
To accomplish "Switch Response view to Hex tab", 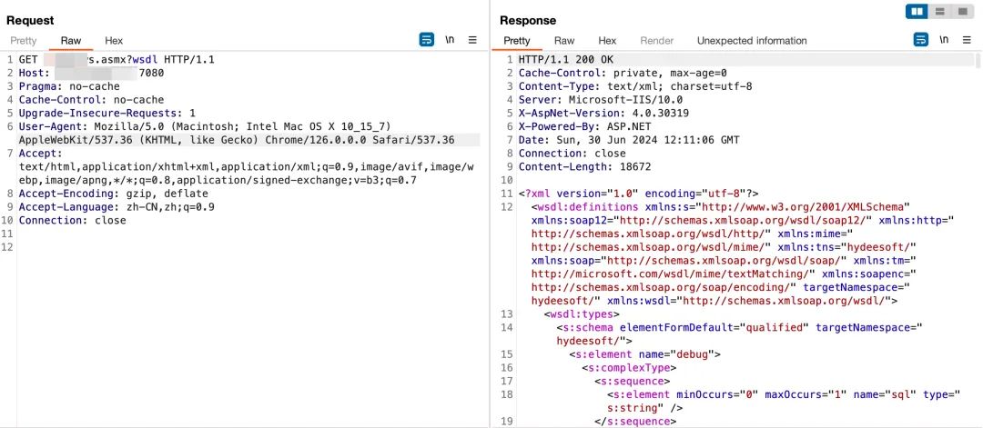I will (607, 41).
